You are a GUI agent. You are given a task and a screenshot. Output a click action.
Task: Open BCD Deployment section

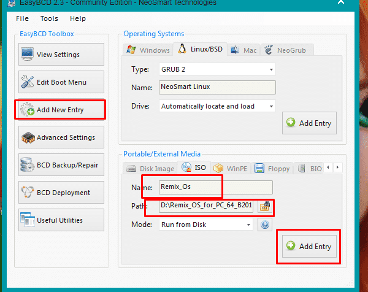click(x=61, y=193)
